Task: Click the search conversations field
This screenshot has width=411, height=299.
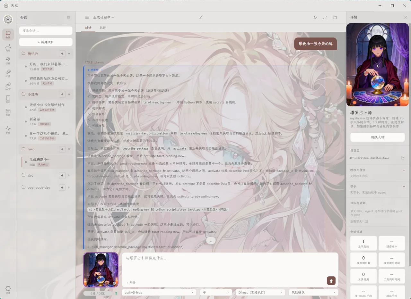Action: 46,31
